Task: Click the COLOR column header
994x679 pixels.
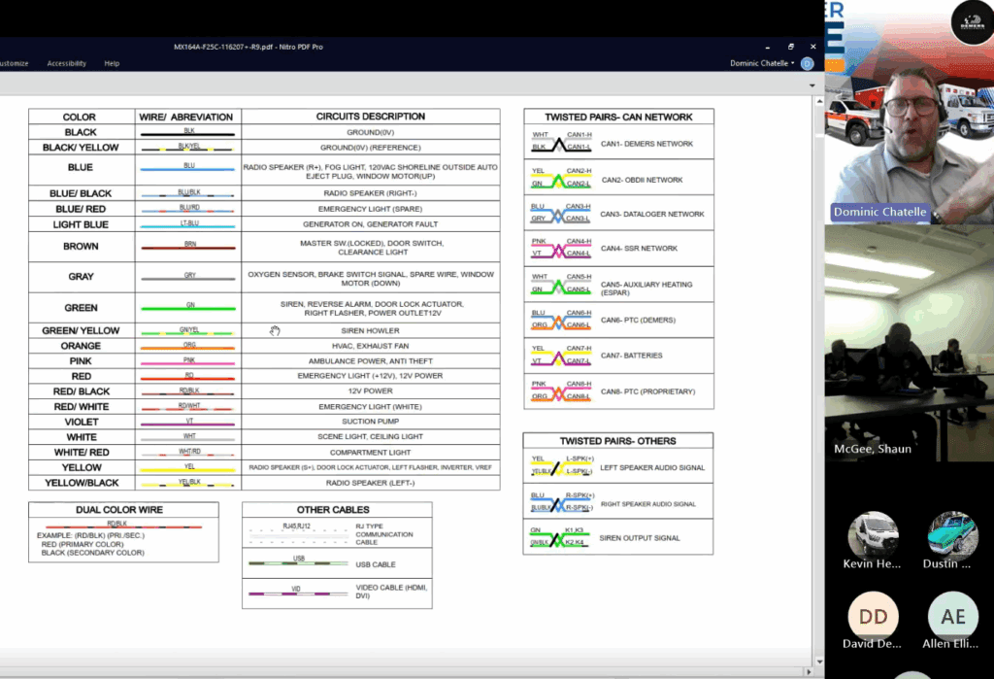Action: [x=80, y=117]
